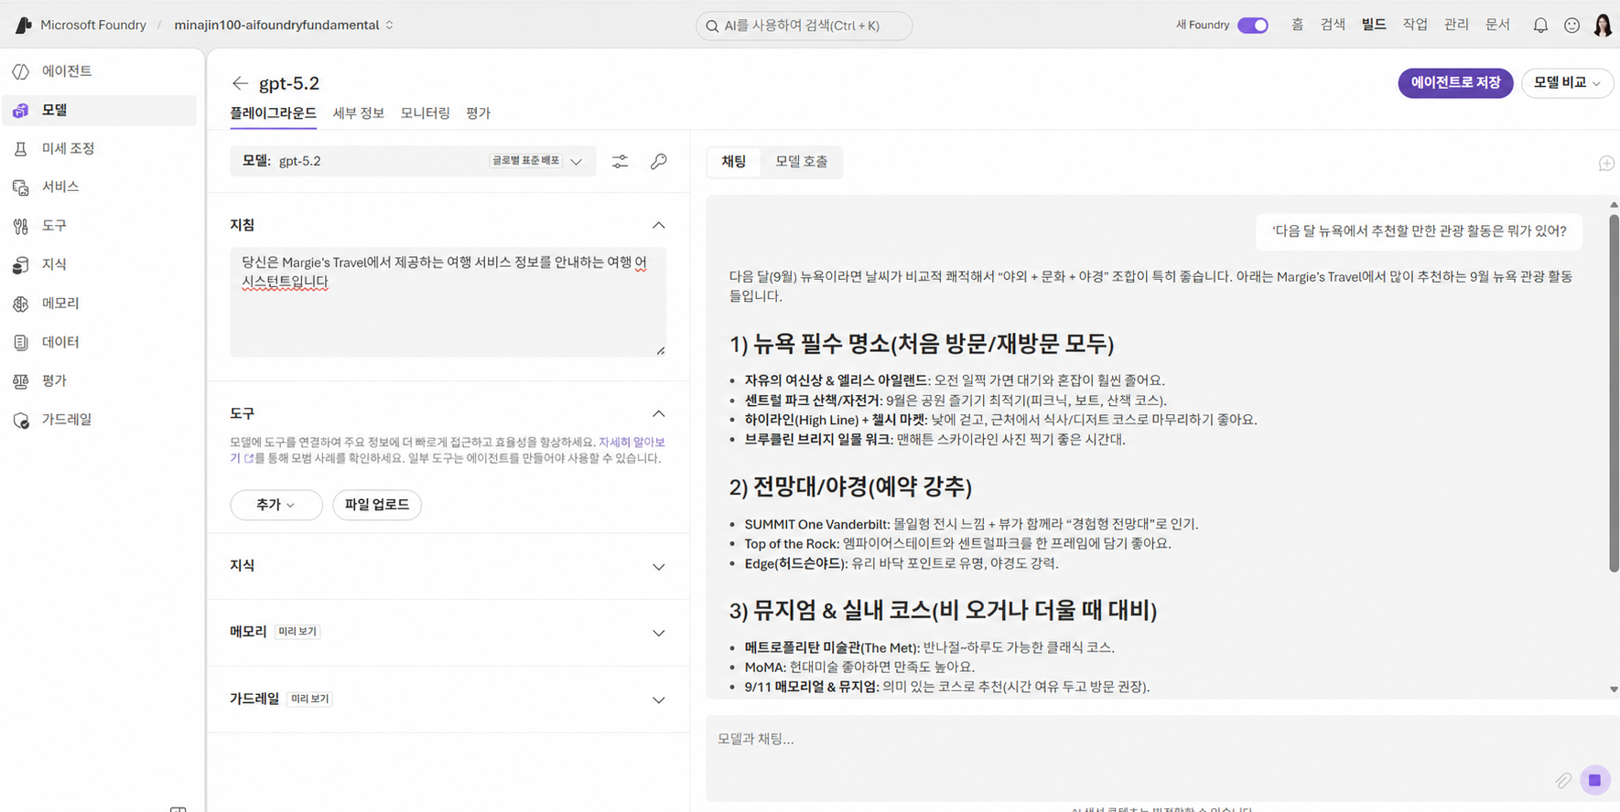1620x812 pixels.
Task: Select the 채팅 tab
Action: tap(733, 162)
